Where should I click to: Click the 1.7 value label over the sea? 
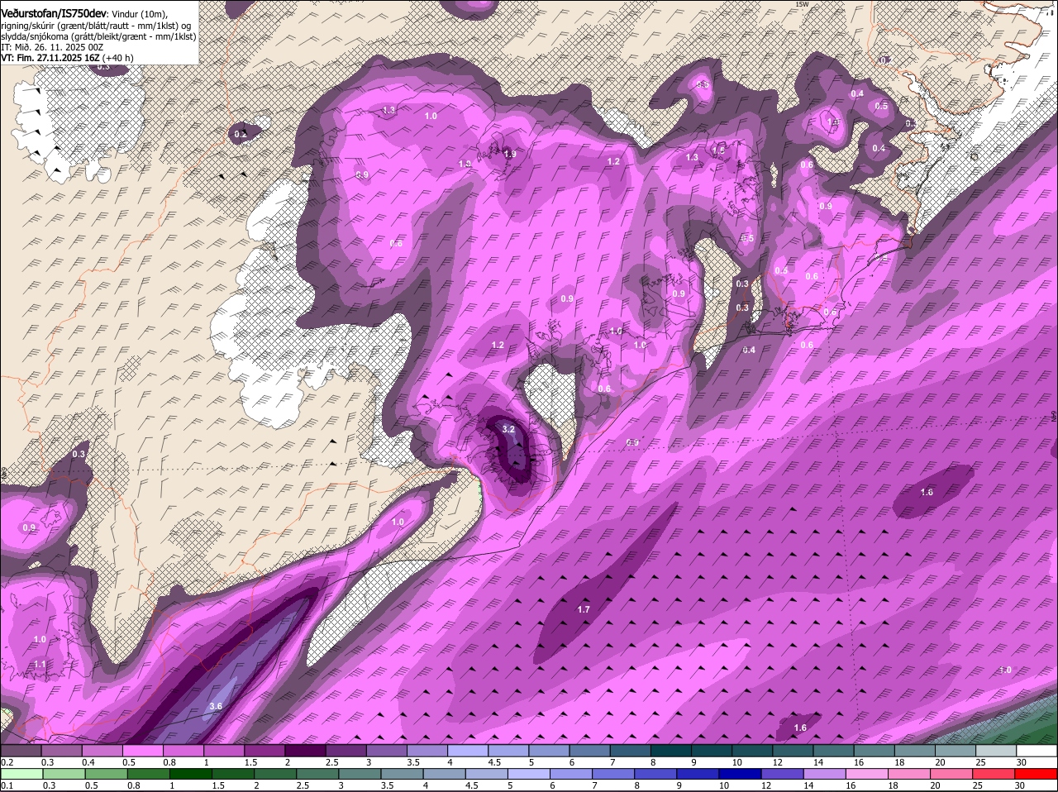click(584, 609)
